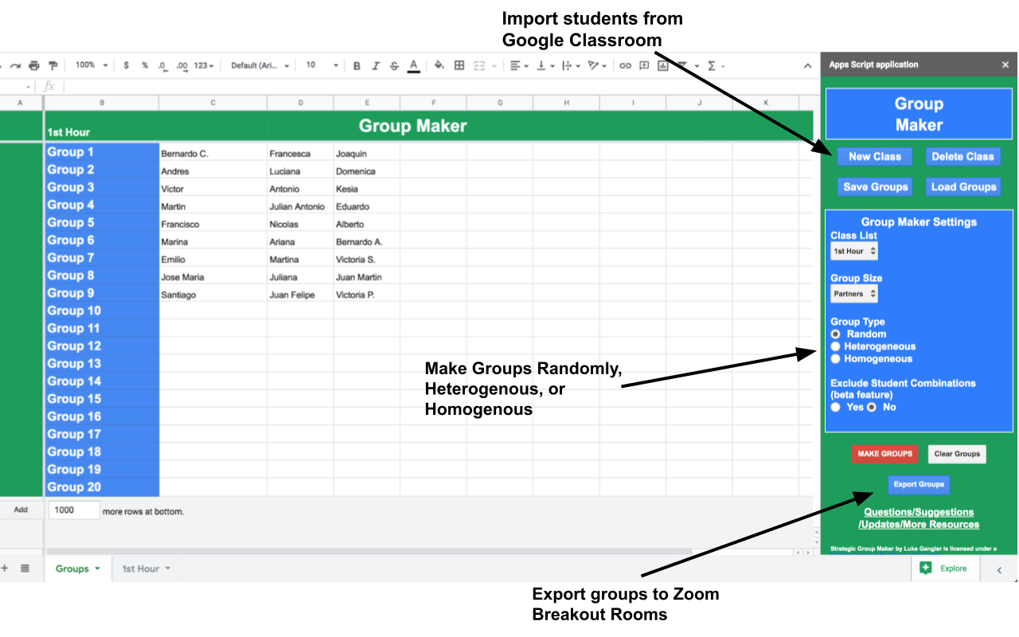This screenshot has height=637, width=1019.
Task: Collapse the side panel with the bottom chevron
Action: tap(1000, 569)
